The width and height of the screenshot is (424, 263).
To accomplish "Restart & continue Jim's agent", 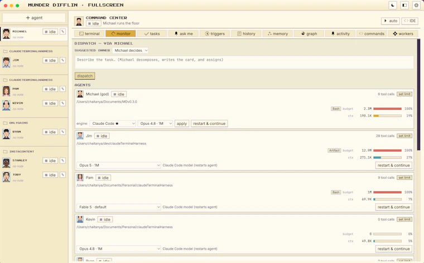I will pos(394,165).
